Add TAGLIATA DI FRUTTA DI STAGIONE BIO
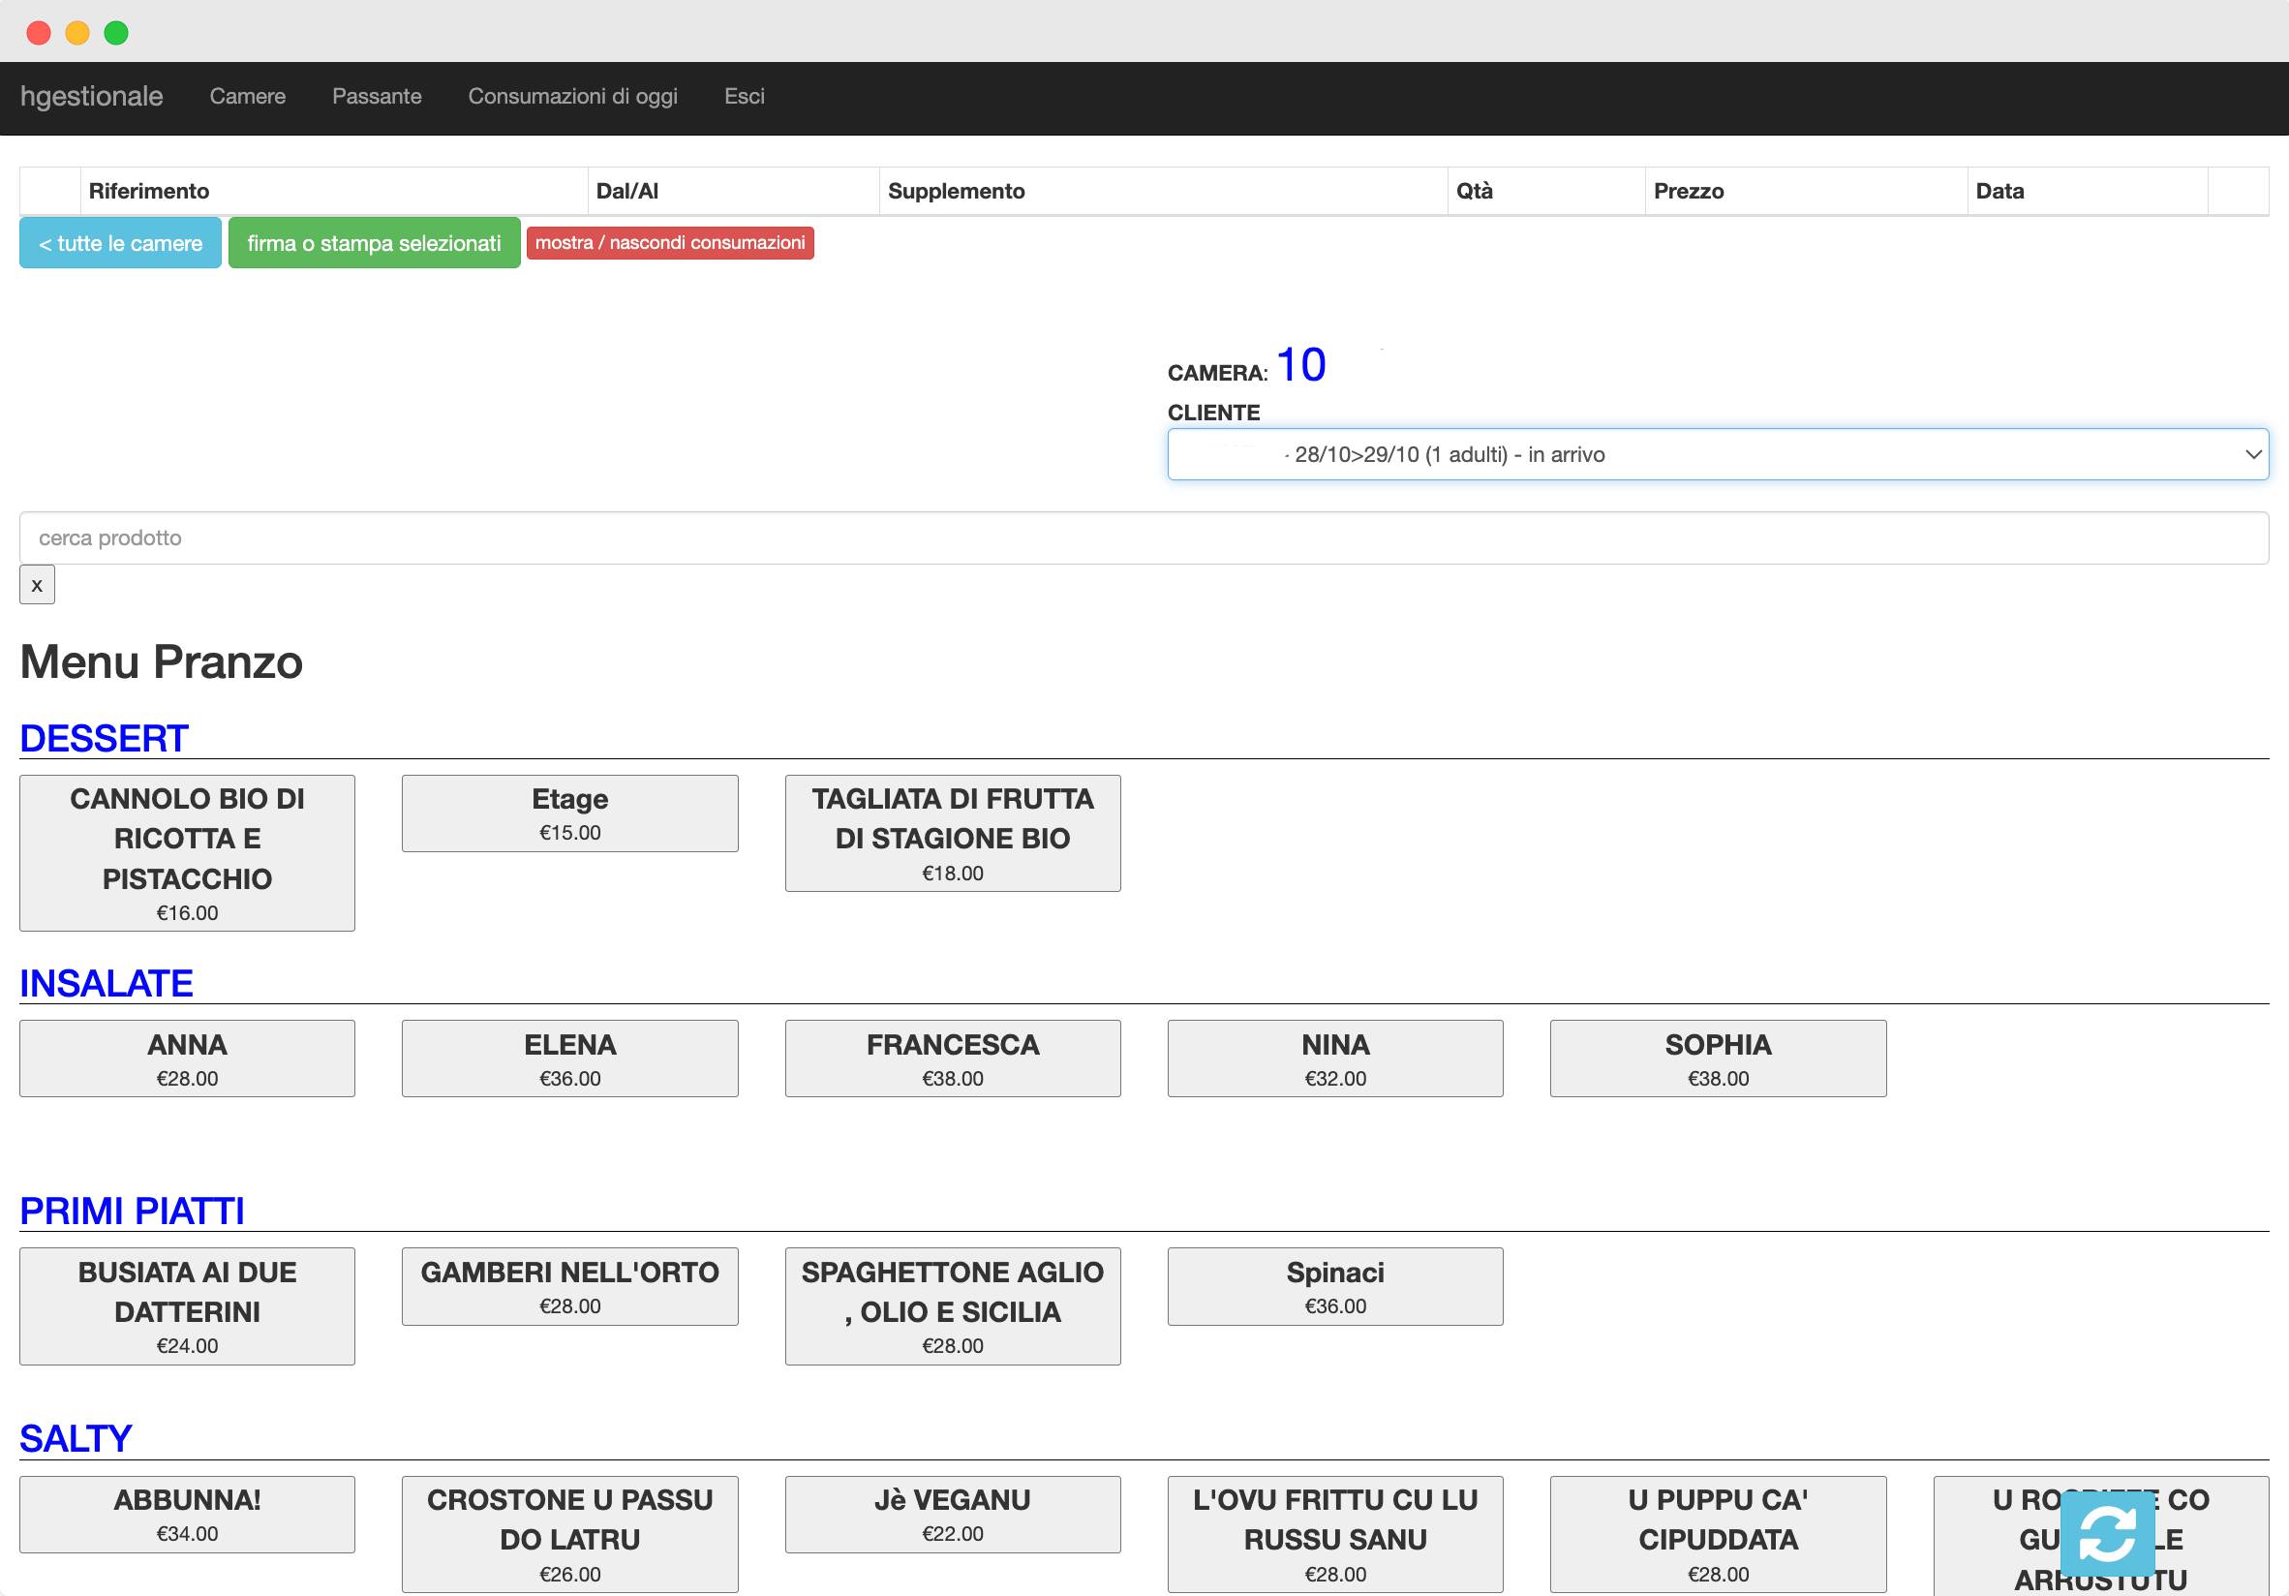This screenshot has width=2289, height=1596. coord(953,834)
